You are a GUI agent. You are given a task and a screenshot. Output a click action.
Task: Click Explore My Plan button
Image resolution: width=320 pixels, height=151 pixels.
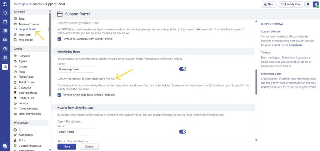tap(290, 4)
